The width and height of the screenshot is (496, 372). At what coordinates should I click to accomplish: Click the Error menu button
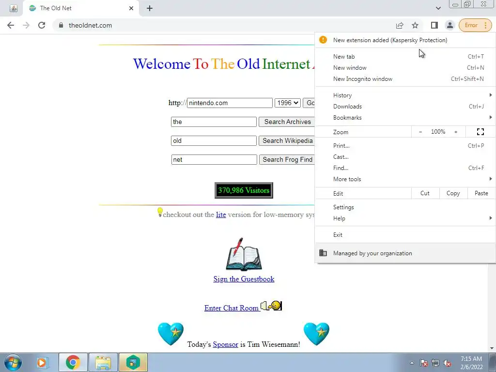[x=475, y=25]
